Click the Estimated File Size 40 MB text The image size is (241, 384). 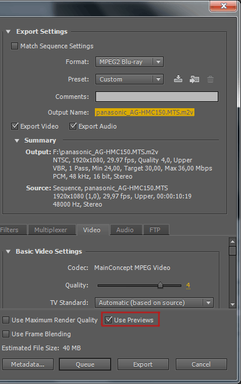pyautogui.click(x=41, y=348)
